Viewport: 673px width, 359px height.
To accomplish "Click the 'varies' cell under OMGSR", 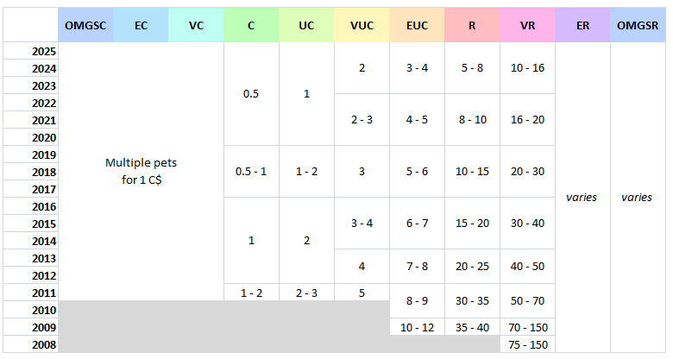I will click(638, 198).
